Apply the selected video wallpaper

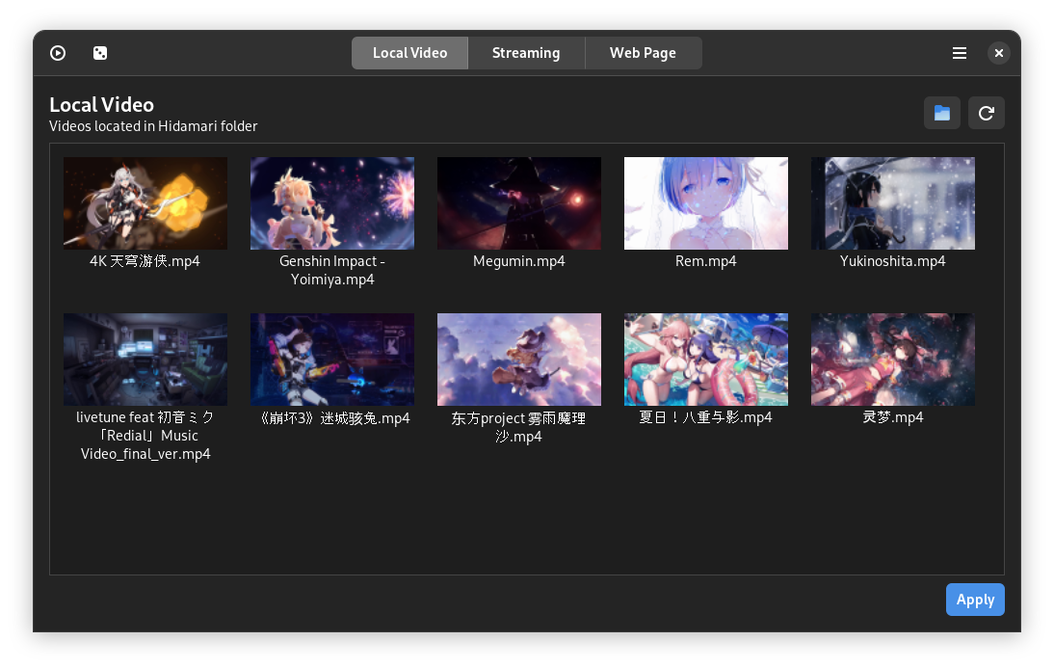tap(975, 600)
